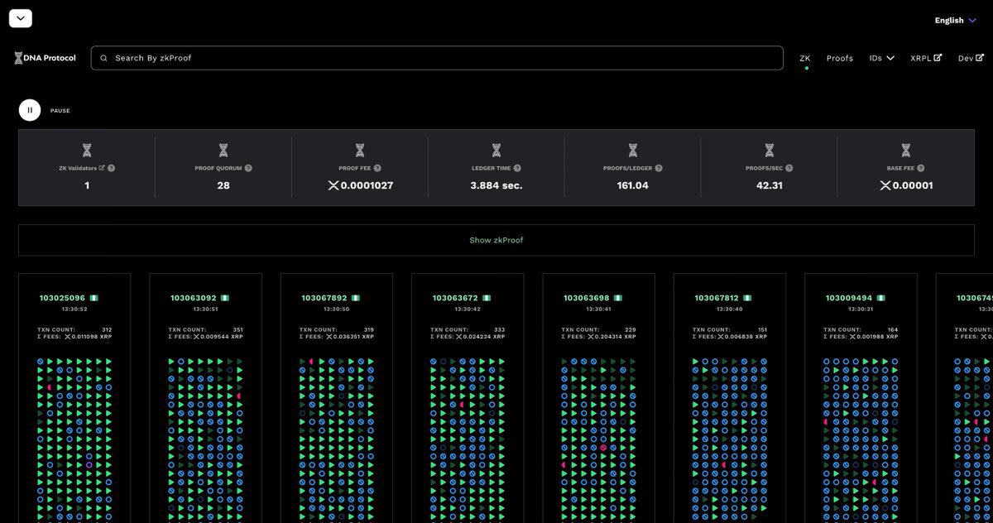Click the external link icon next to Dev

click(980, 57)
